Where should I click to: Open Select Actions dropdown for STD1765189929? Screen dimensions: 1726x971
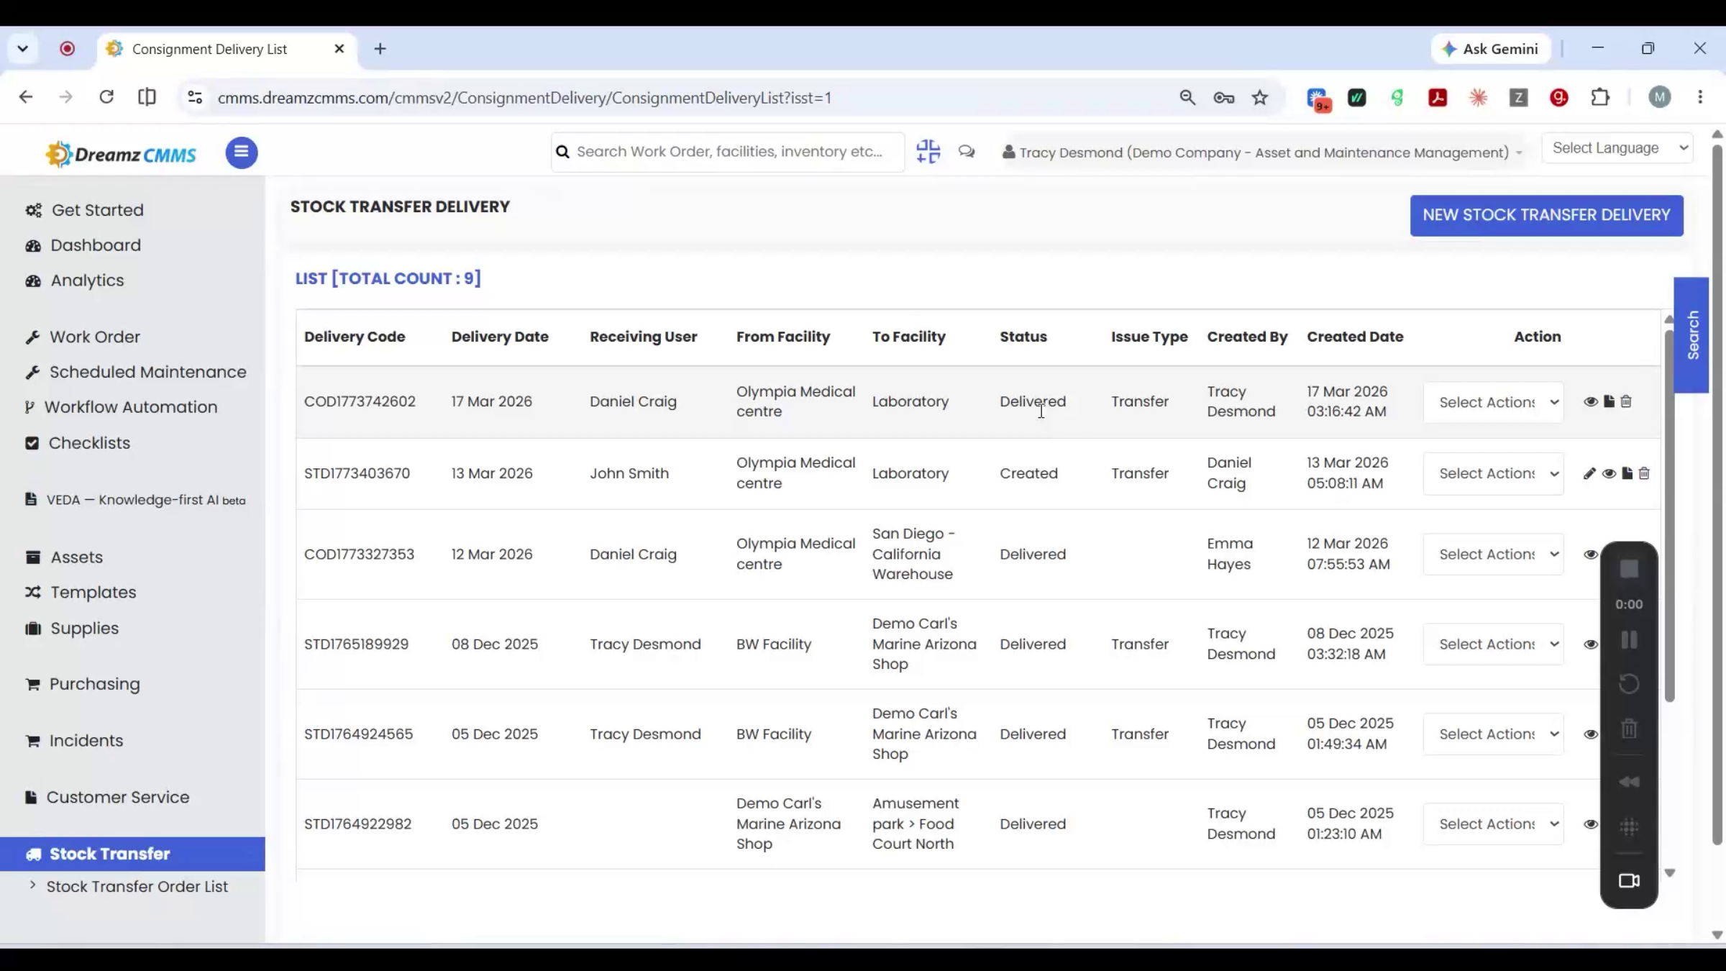pos(1493,644)
